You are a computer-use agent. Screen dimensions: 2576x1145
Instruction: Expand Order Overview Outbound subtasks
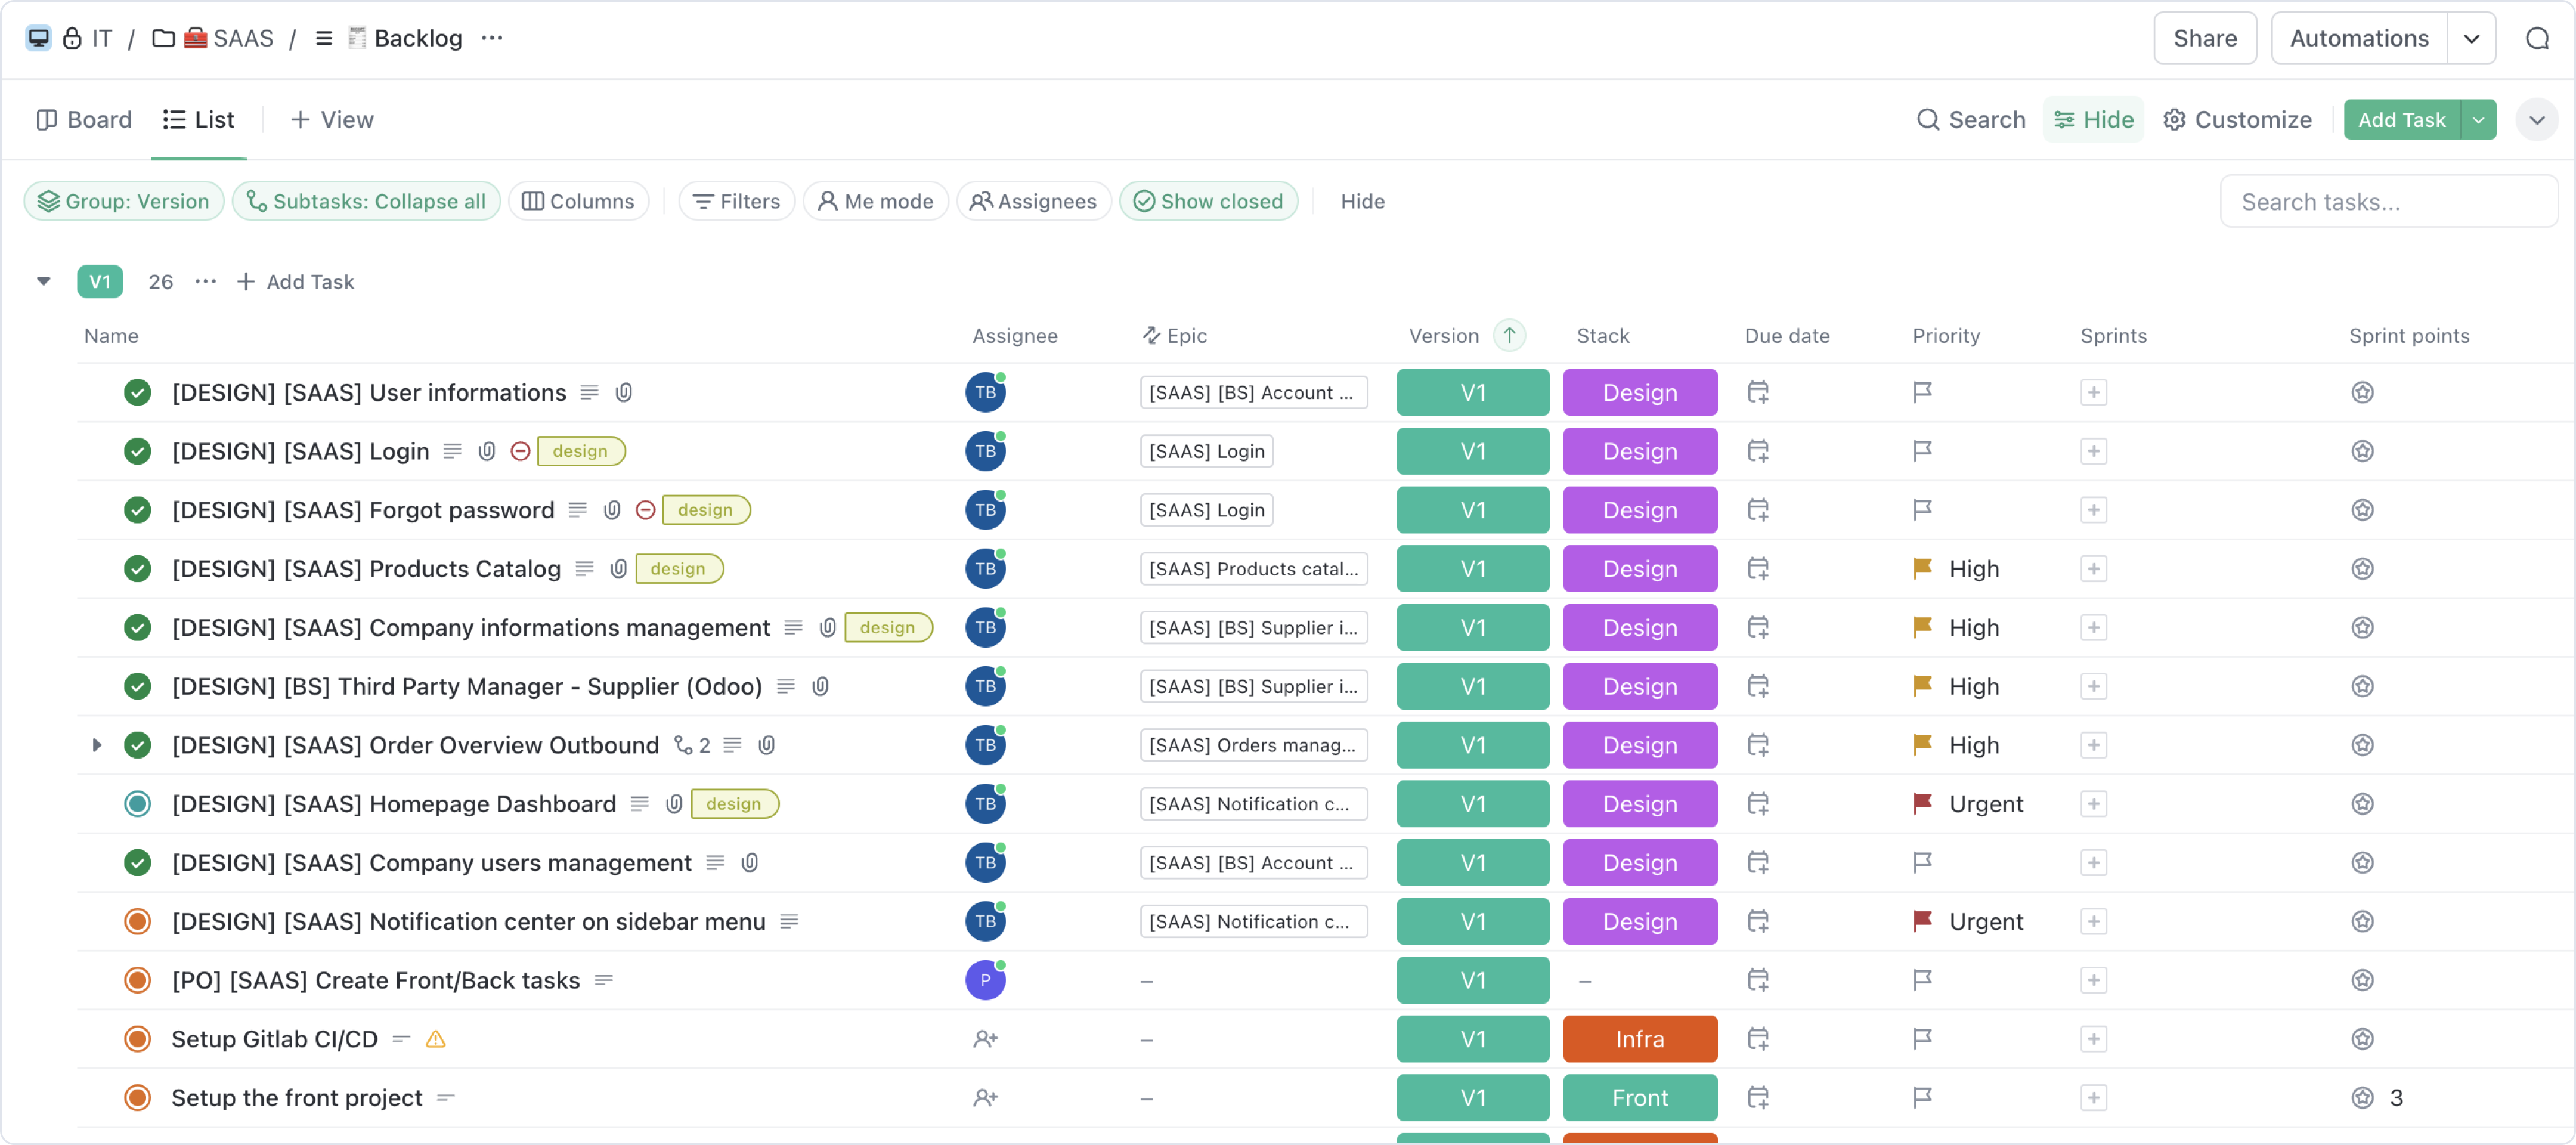click(x=96, y=745)
